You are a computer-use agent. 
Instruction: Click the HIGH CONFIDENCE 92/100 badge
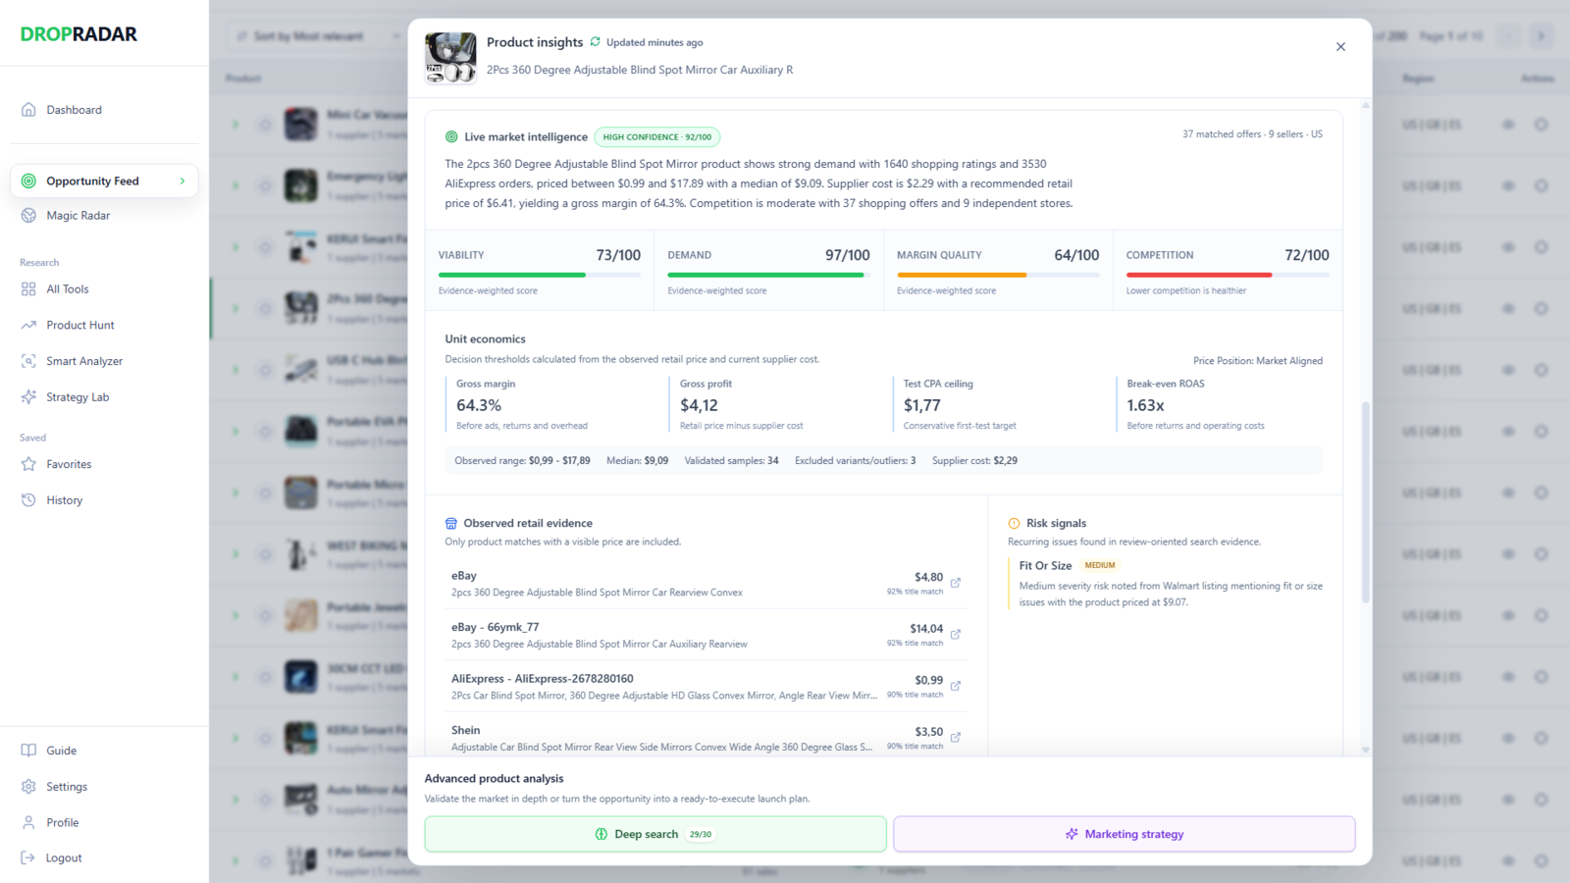pos(657,137)
